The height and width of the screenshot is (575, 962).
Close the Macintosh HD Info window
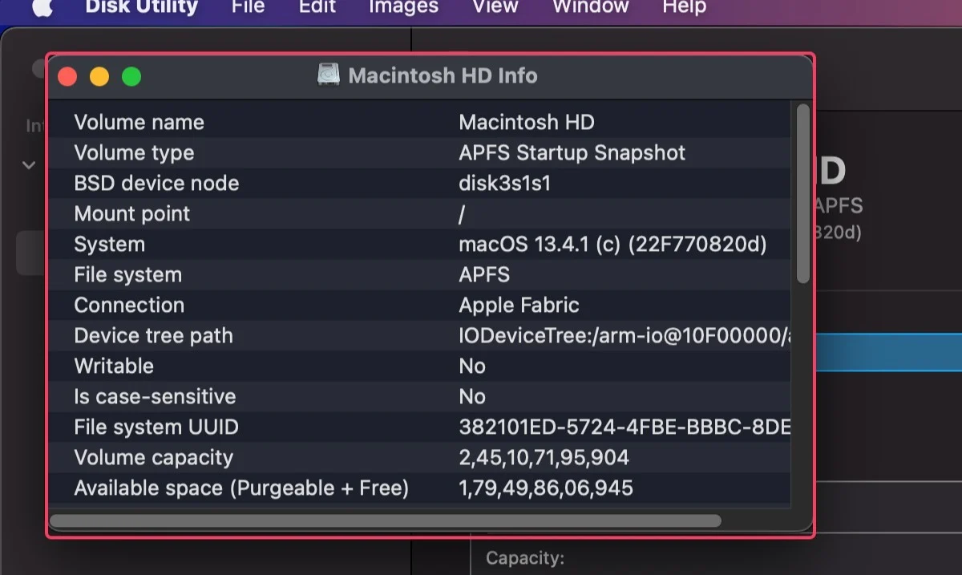pos(67,76)
